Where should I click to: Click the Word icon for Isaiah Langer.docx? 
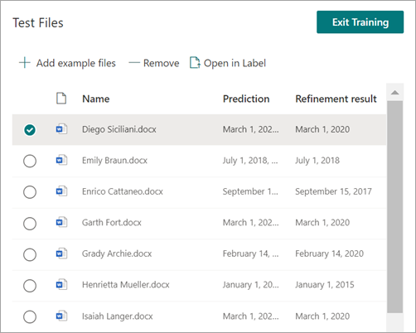61,316
